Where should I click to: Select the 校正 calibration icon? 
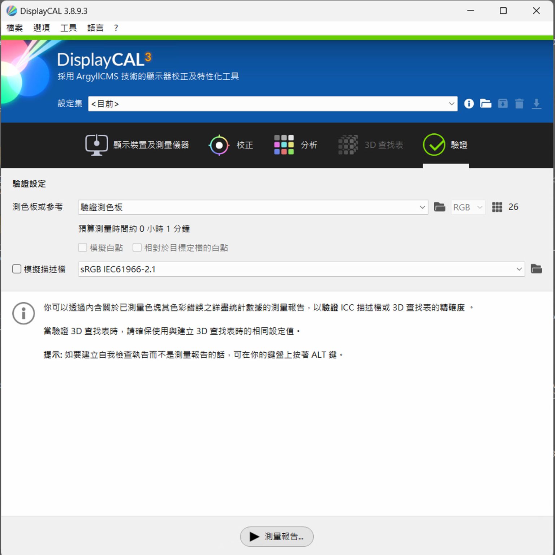click(219, 145)
